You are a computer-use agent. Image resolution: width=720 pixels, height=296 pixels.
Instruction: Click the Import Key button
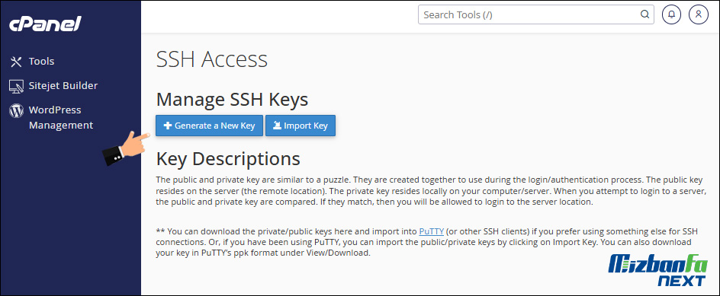301,126
